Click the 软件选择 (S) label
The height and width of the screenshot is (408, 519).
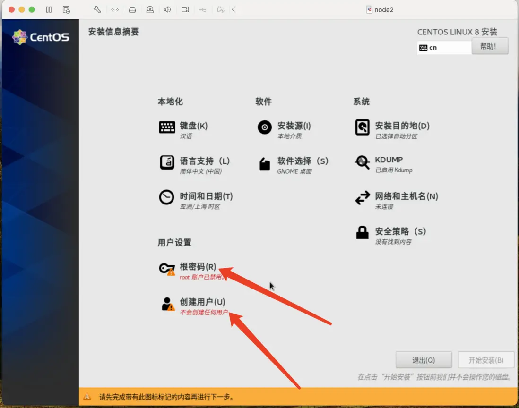[303, 161]
